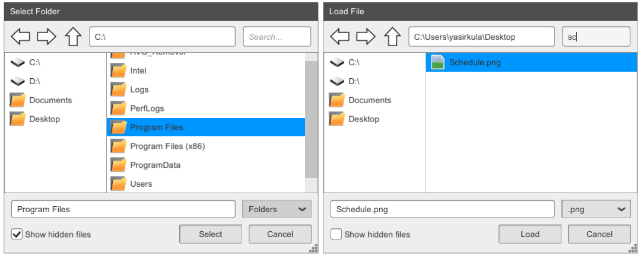Click the forward arrow in Load File

366,37
